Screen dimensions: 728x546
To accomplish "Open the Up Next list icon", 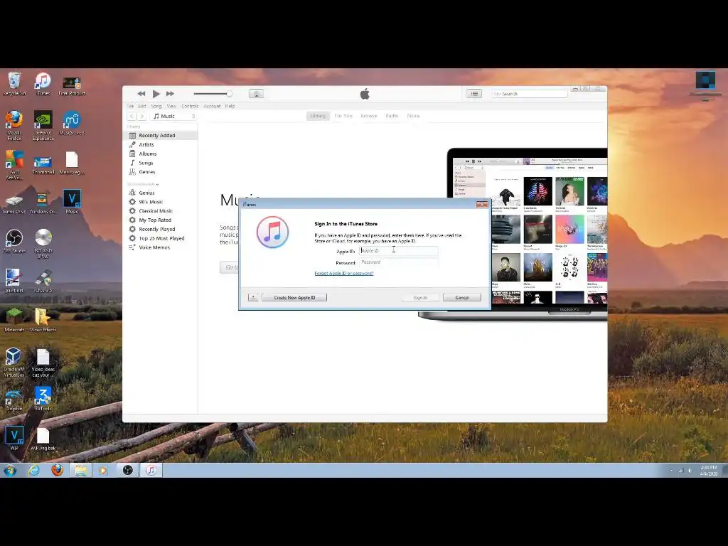I will tap(474, 94).
